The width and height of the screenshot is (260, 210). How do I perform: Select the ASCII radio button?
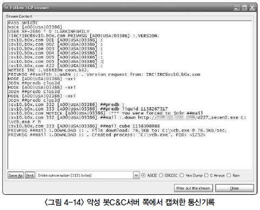point(143,175)
